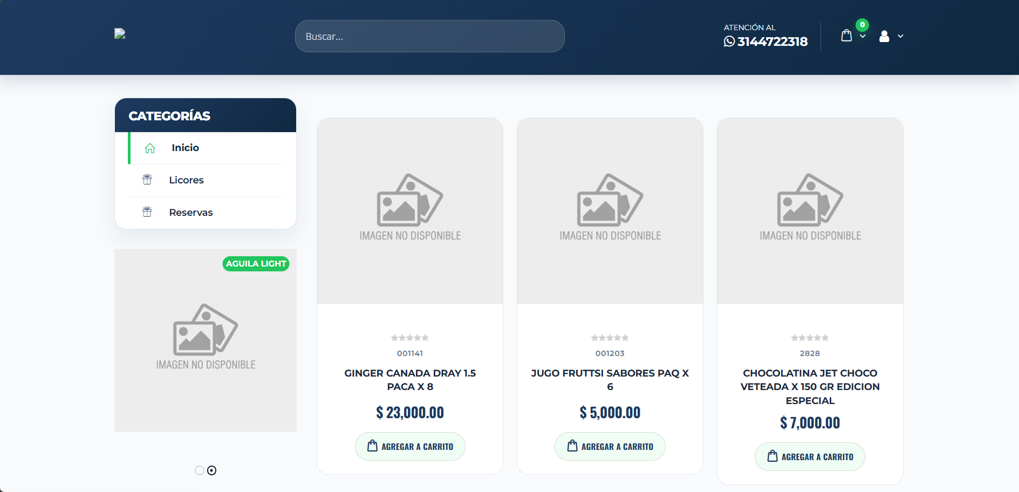Click the gift icon next to Licores
This screenshot has height=492, width=1019.
(147, 180)
